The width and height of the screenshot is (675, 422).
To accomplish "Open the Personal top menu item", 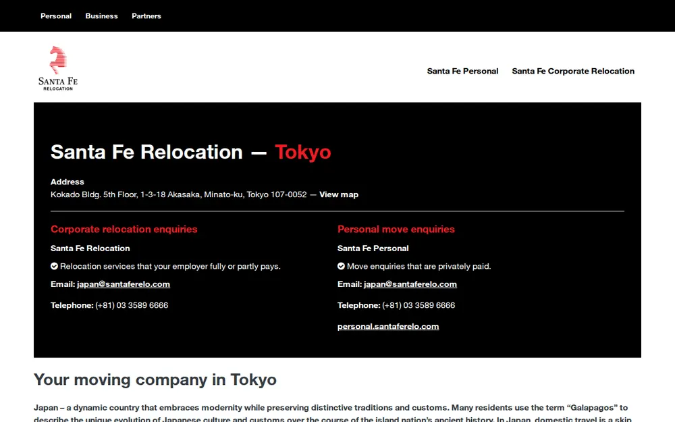I will (x=56, y=16).
